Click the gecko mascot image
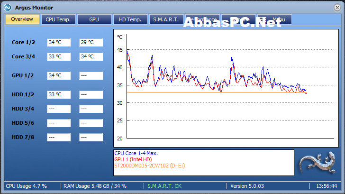Screen dimensions: 345x194 click(318, 163)
